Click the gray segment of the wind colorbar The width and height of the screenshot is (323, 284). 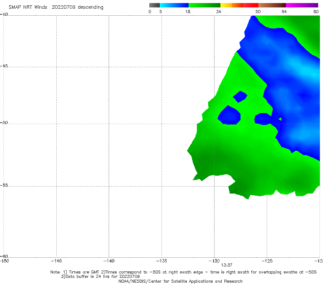pyautogui.click(x=155, y=5)
